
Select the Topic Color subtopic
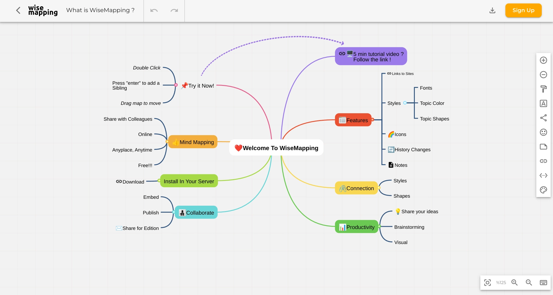click(x=432, y=103)
